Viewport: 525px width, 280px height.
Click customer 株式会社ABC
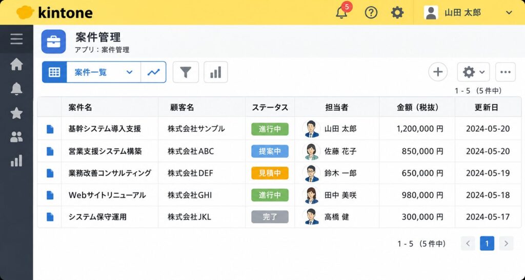coord(191,151)
